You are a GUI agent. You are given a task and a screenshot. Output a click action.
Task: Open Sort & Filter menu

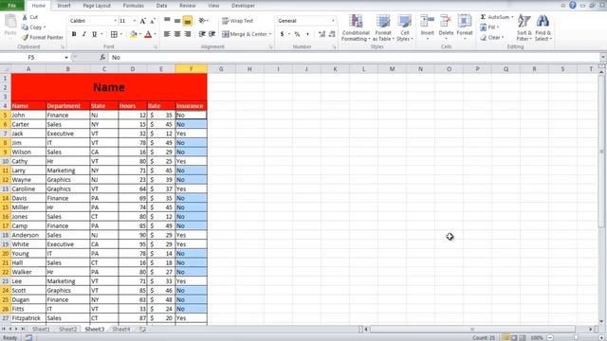524,27
